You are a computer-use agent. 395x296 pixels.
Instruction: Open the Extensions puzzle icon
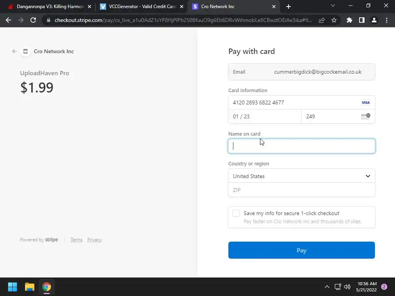coord(349,20)
